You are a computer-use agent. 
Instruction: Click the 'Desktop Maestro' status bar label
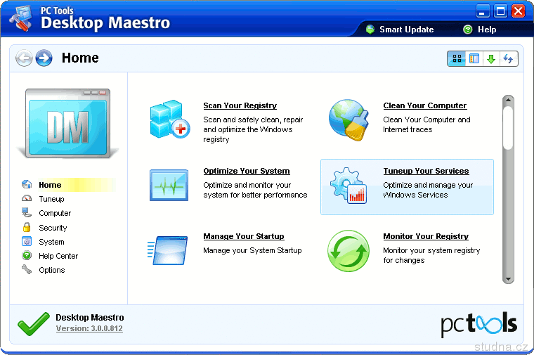90,318
